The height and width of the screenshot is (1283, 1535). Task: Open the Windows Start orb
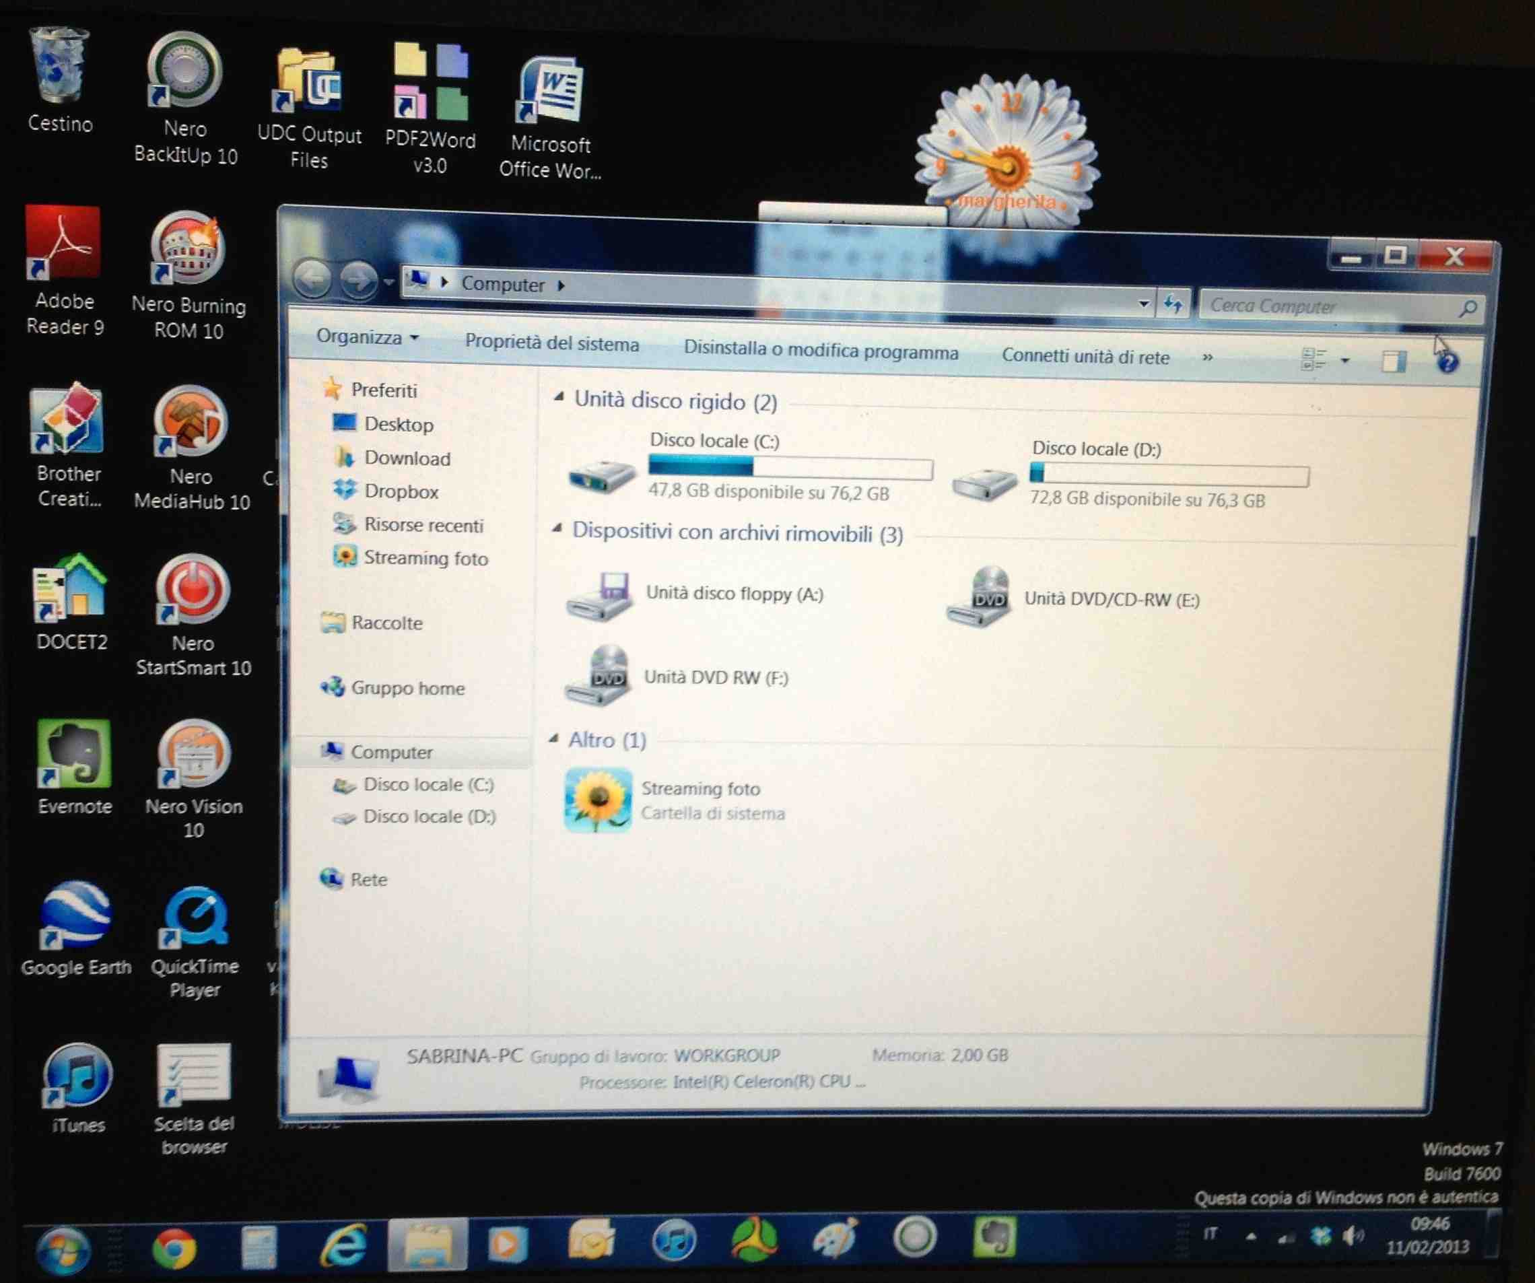[65, 1249]
